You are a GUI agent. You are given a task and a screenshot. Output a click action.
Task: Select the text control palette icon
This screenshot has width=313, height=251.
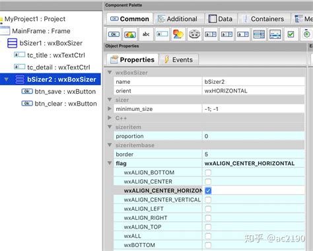(162, 34)
